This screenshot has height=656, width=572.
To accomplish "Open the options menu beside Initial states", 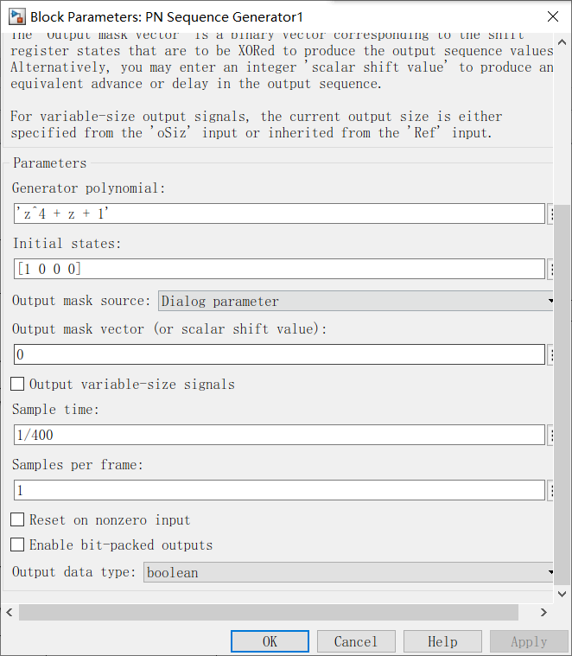I will click(550, 269).
